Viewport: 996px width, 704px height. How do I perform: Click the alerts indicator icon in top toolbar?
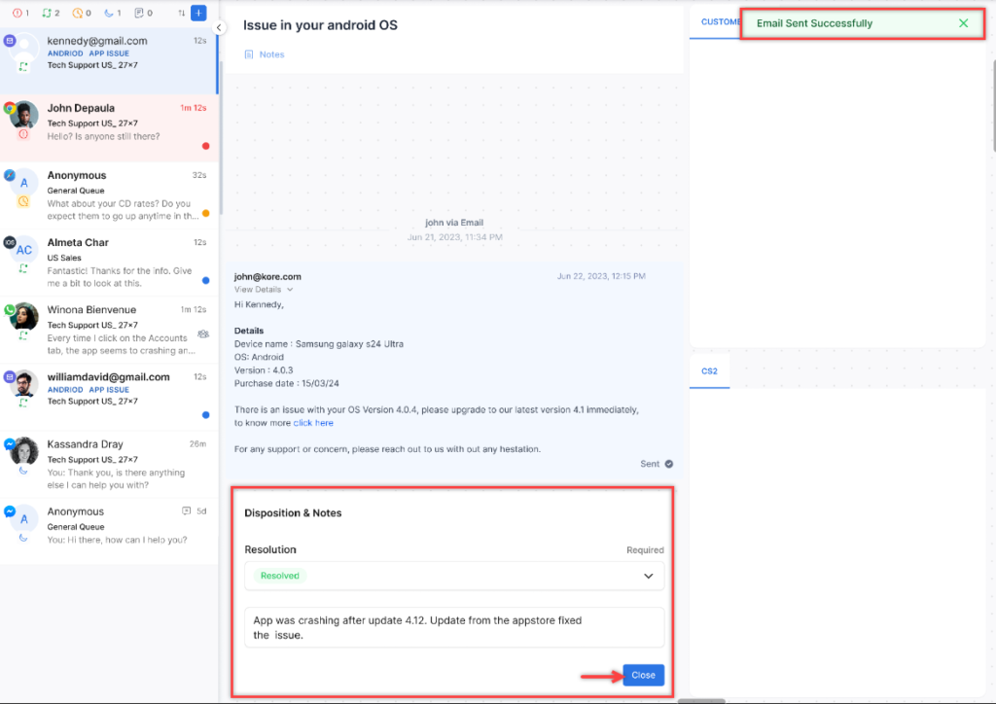(x=17, y=13)
